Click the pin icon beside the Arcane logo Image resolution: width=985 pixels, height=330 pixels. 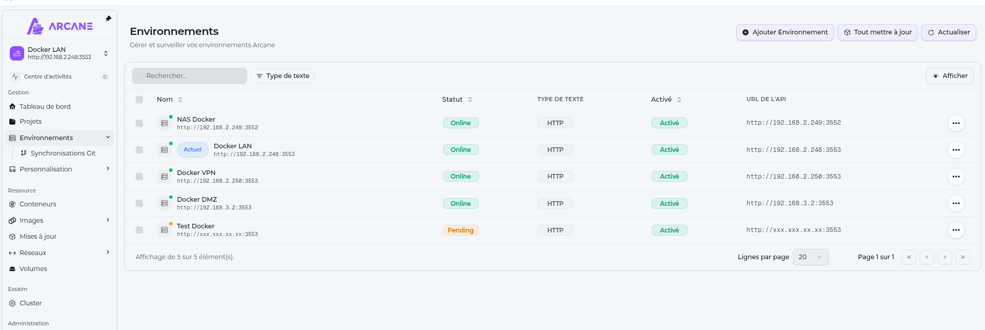click(108, 18)
